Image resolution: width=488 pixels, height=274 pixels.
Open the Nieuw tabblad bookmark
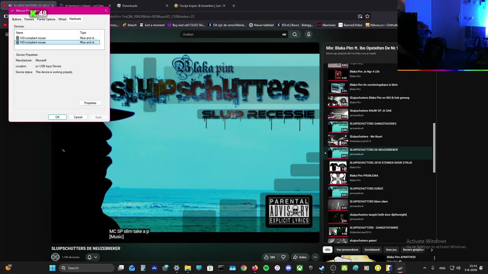261,25
